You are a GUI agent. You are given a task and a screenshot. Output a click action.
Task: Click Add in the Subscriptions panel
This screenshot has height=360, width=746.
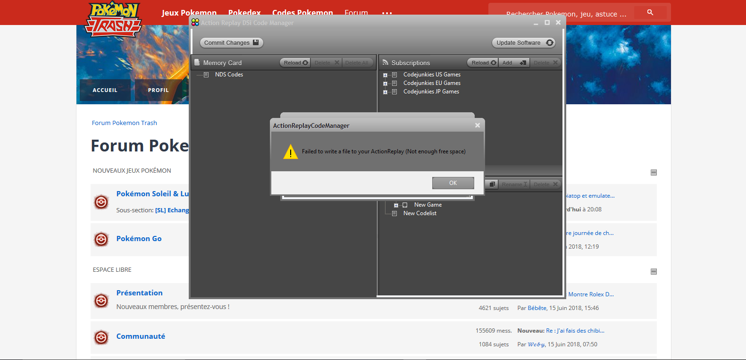(x=514, y=63)
